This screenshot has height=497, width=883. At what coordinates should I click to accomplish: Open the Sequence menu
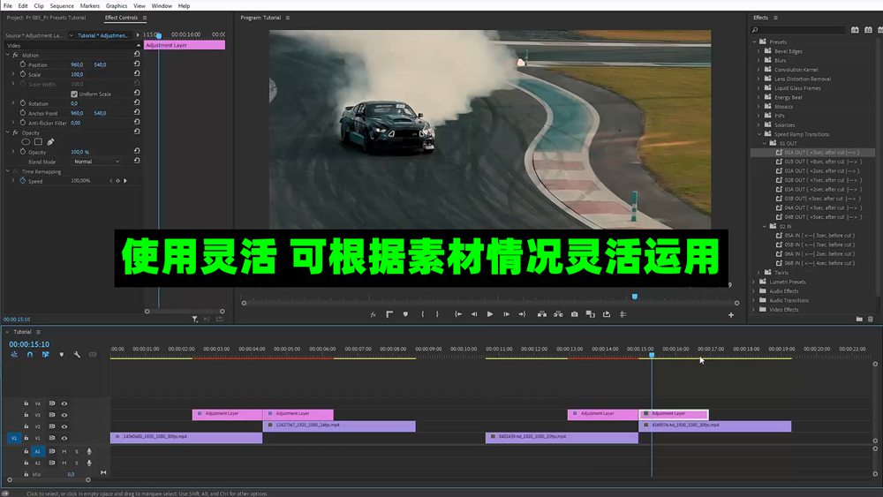click(62, 5)
